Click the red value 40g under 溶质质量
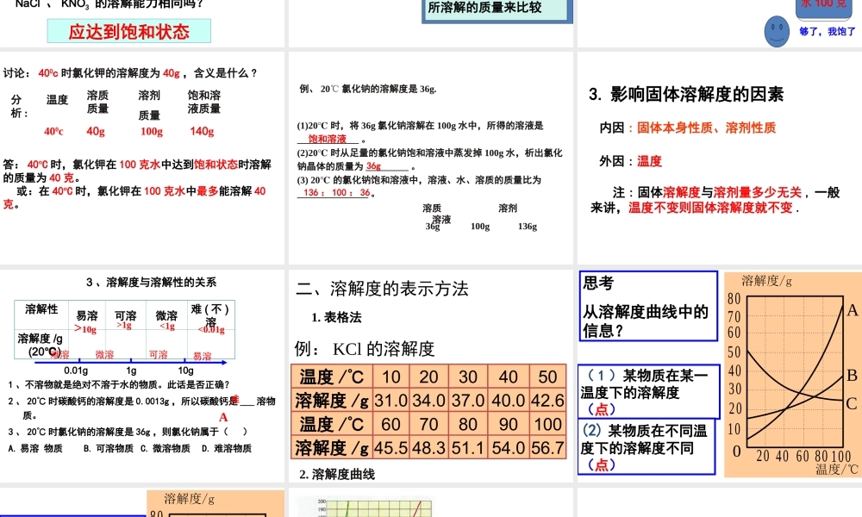This screenshot has height=517, width=862. point(95,131)
